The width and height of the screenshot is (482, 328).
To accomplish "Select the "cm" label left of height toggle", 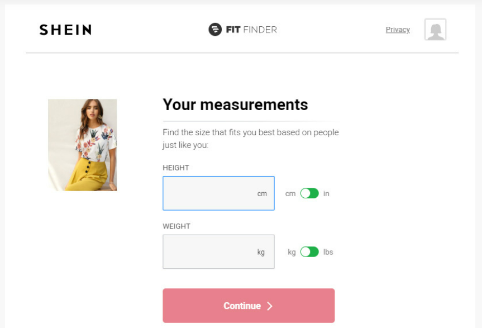I will pos(290,194).
